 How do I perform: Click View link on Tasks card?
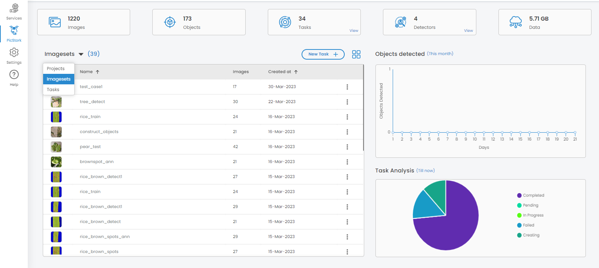(354, 31)
